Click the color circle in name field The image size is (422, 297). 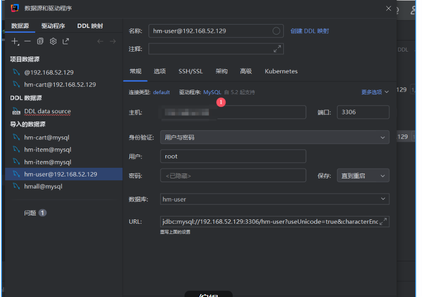point(276,31)
